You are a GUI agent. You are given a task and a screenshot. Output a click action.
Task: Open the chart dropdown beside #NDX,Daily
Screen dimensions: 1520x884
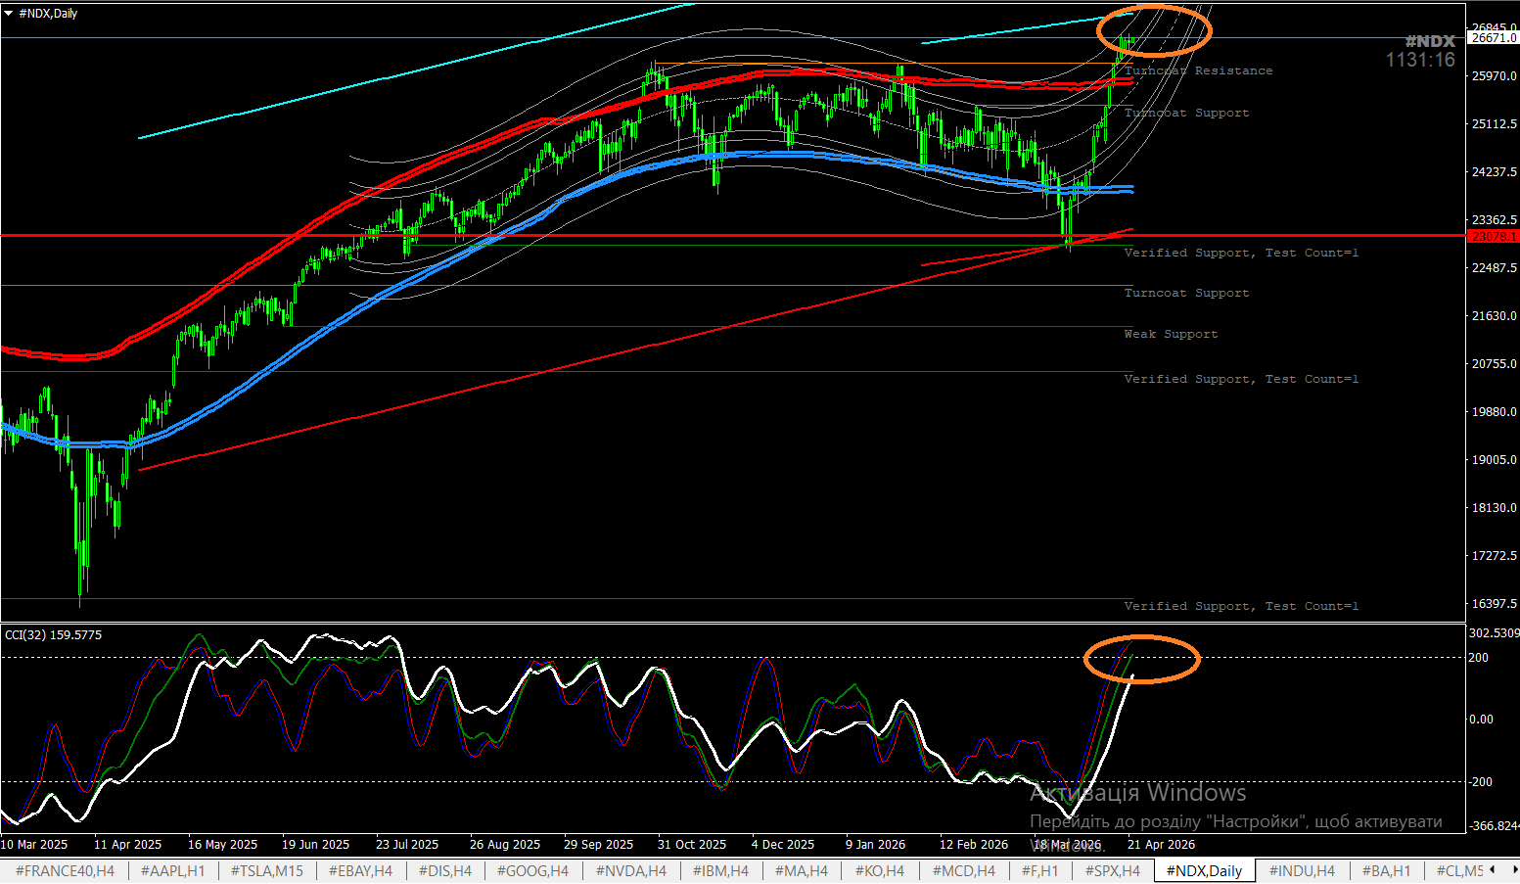[x=10, y=13]
